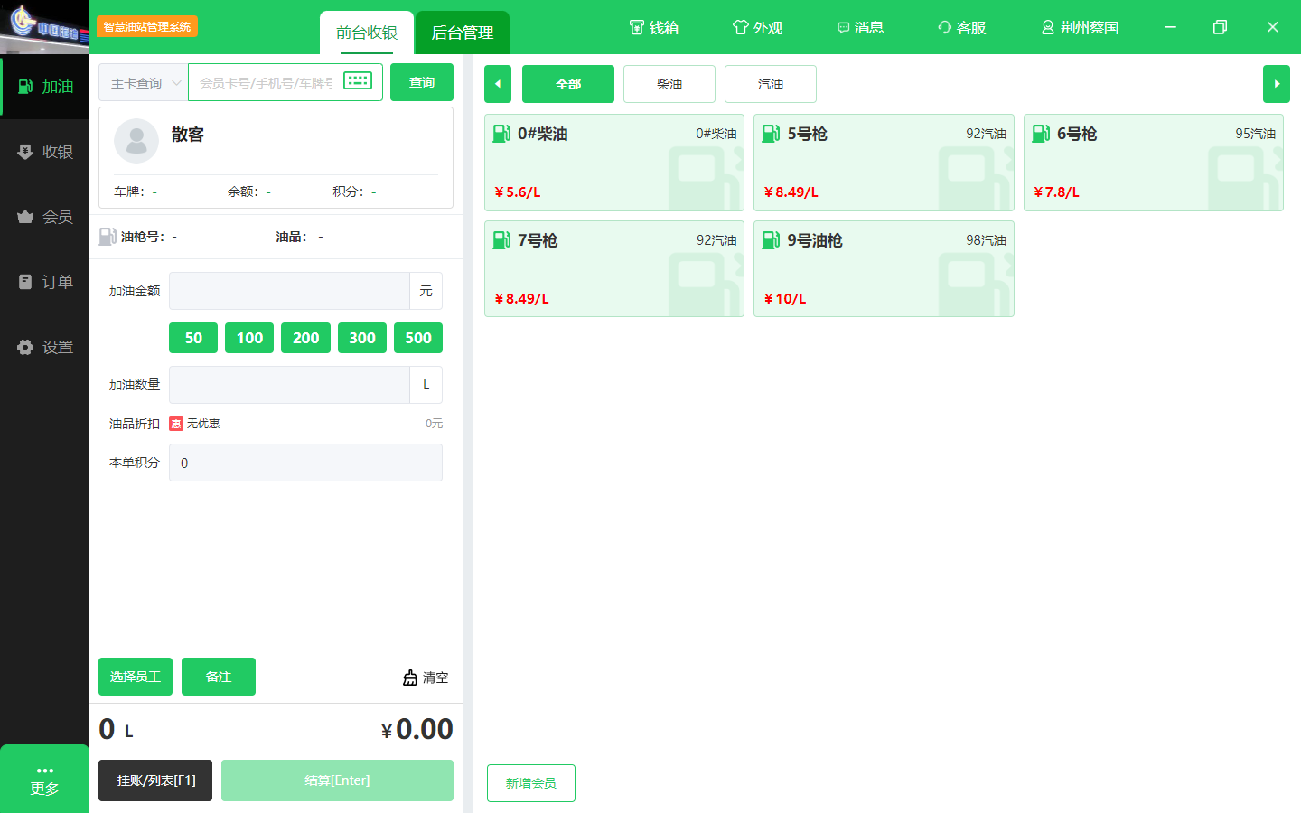Viewport: 1301px width, 813px height.
Task: Set refuel amount to 200
Action: (x=305, y=338)
